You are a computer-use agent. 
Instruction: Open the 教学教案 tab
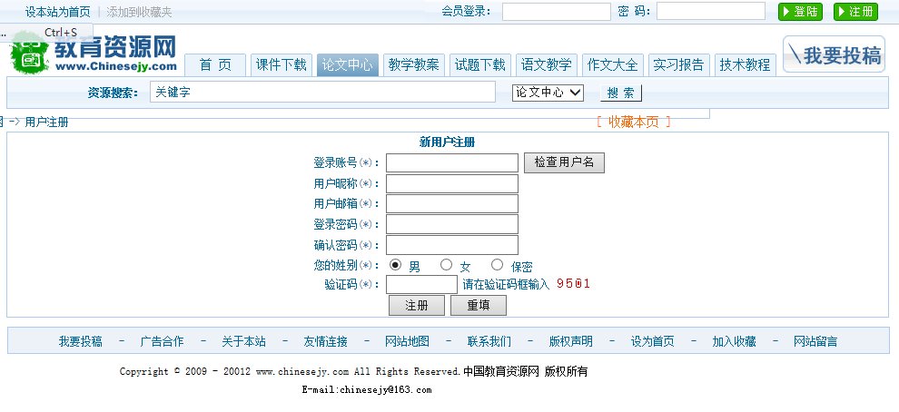coord(413,65)
